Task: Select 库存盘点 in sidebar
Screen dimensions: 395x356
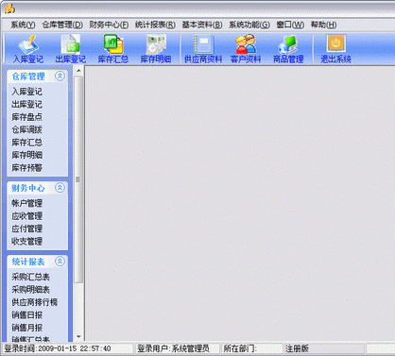Action: click(x=26, y=117)
